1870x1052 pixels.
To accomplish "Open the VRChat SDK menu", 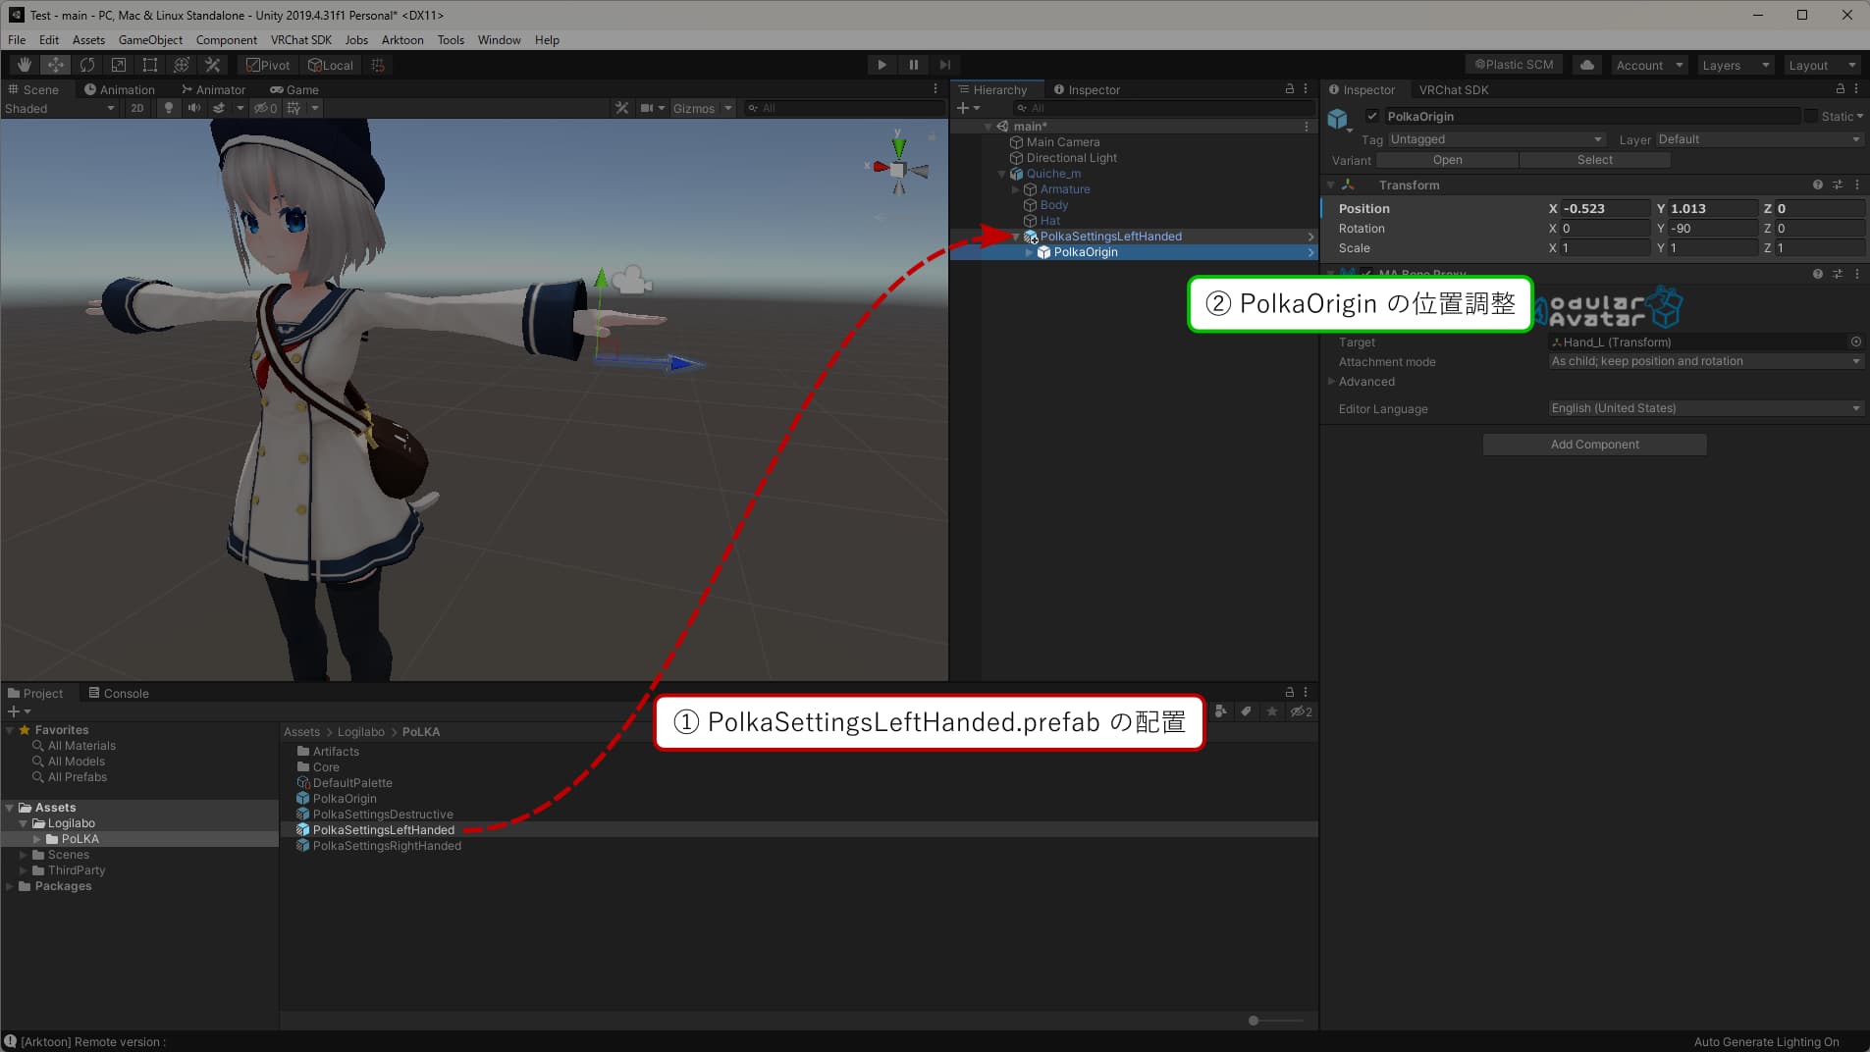I will click(x=300, y=40).
